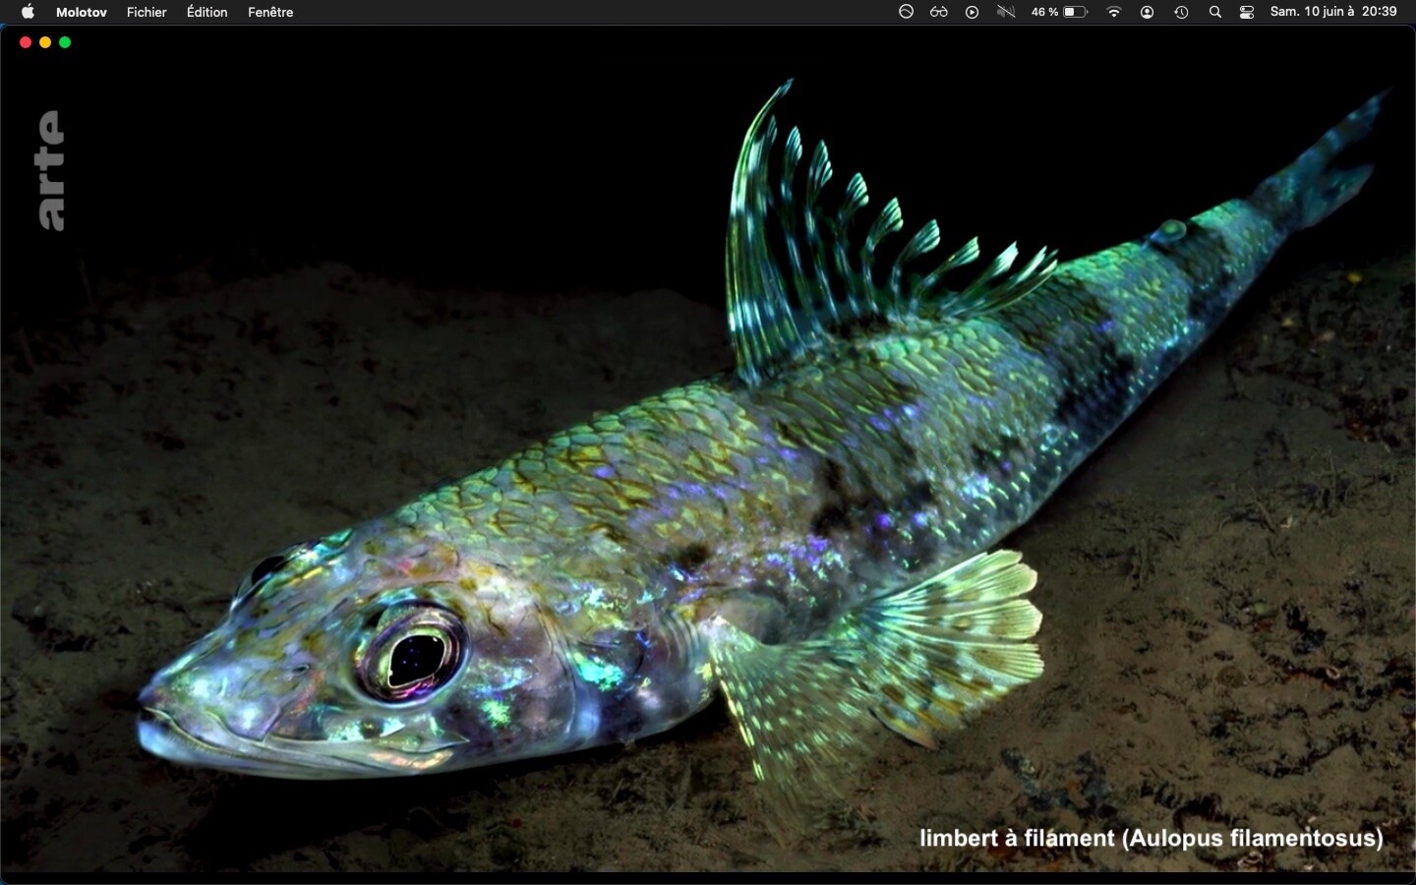Click the glasses icon in menu bar
The image size is (1416, 885).
[x=939, y=12]
